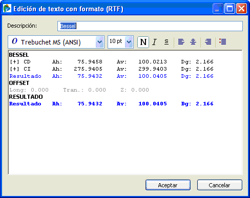Click the 'Z: 0.000' gray text
This screenshot has height=198, width=250.
coord(135,90)
